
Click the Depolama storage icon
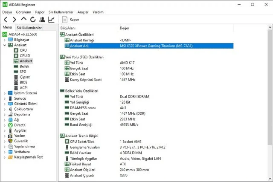point(10,115)
